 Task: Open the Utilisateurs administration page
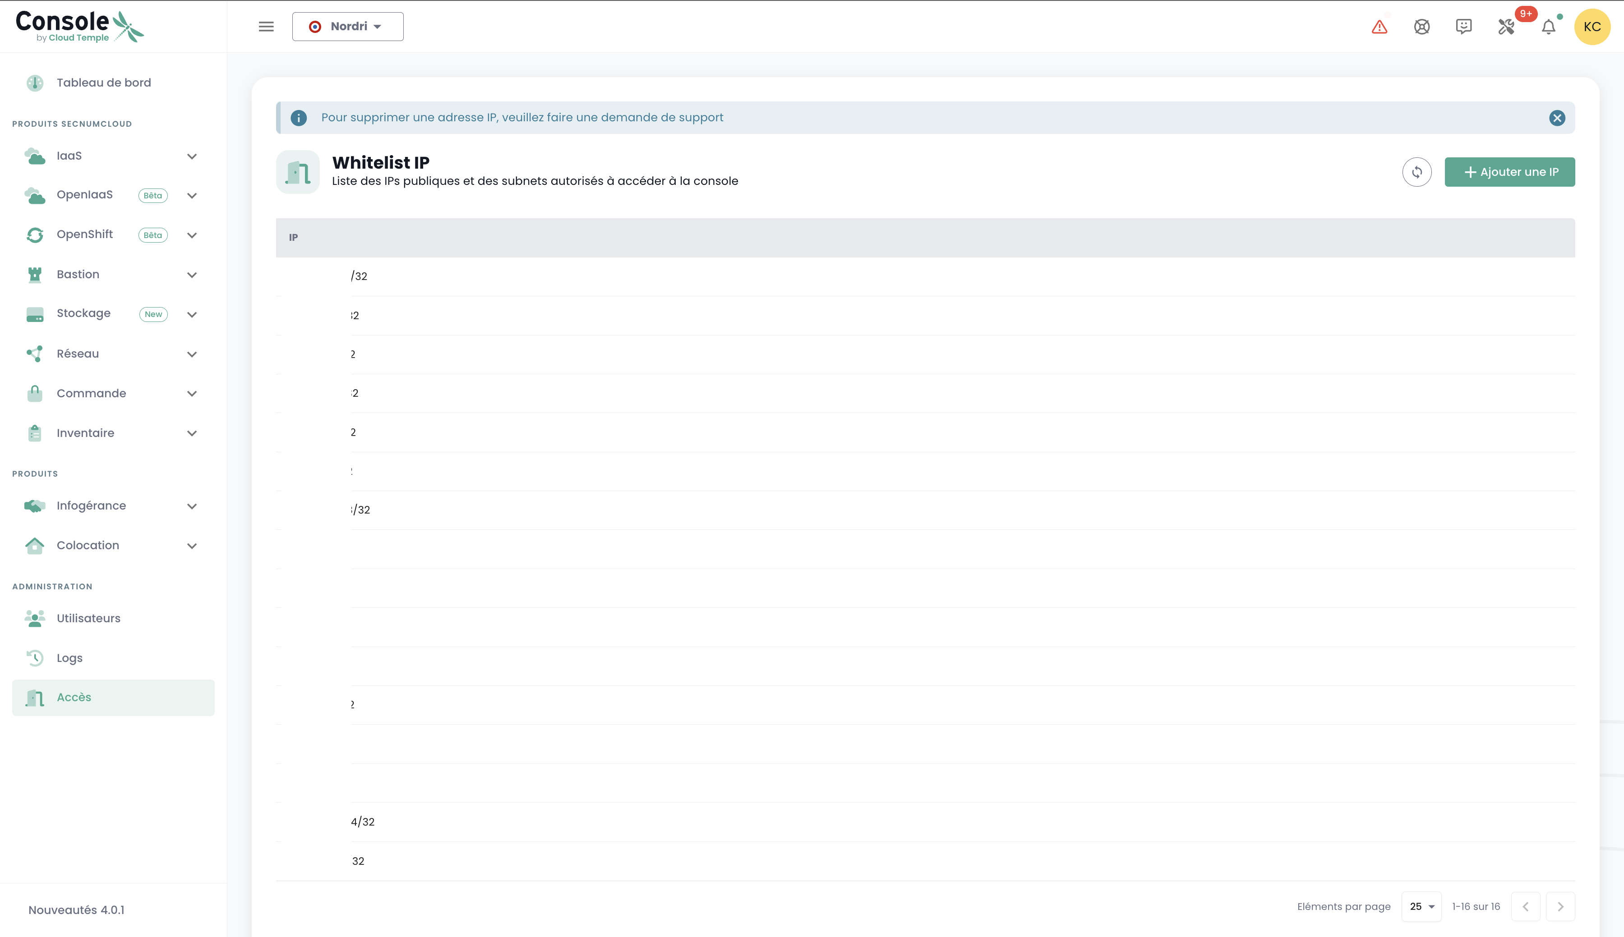(88, 619)
